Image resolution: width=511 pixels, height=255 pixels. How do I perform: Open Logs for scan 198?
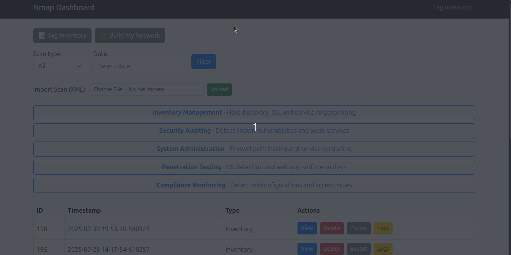(x=383, y=229)
